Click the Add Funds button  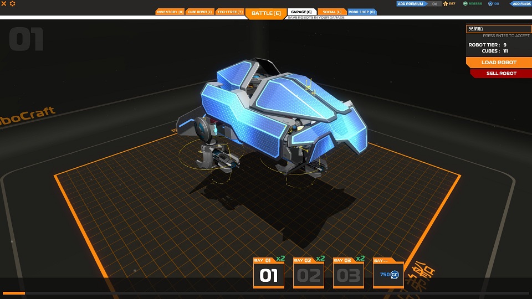521,4
